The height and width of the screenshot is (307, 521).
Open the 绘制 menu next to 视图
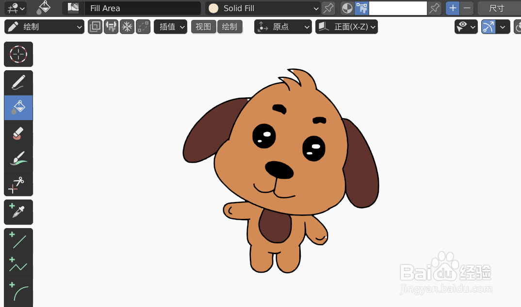[229, 27]
